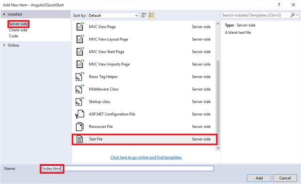The height and width of the screenshot is (184, 301).
Task: Click the MVC View Start Page icon
Action: pos(80,51)
